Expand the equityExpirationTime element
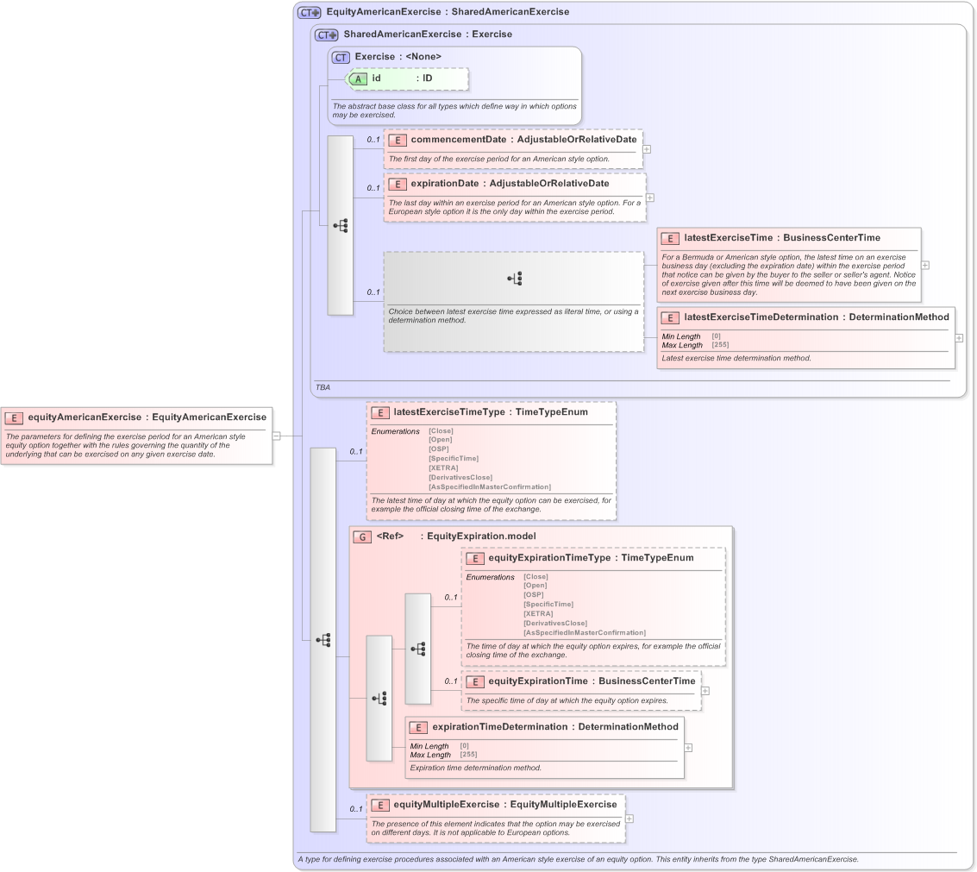Screen dimensions: 977x872 coord(705,691)
